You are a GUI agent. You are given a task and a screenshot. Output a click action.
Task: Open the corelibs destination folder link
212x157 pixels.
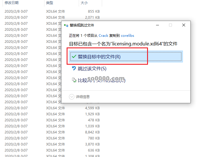(x=127, y=36)
